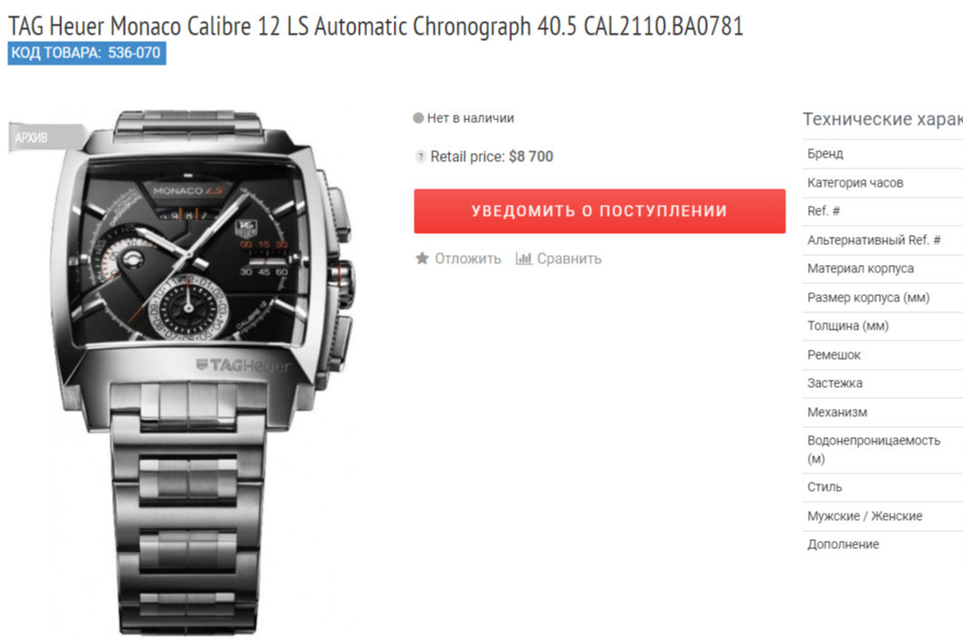Select the Бренд row in specifications
This screenshot has width=963, height=642.
click(x=883, y=154)
